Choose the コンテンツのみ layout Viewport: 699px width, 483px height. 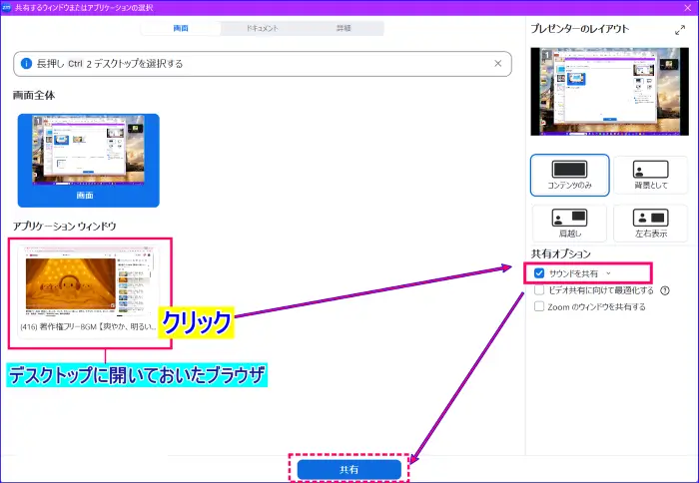pyautogui.click(x=570, y=175)
